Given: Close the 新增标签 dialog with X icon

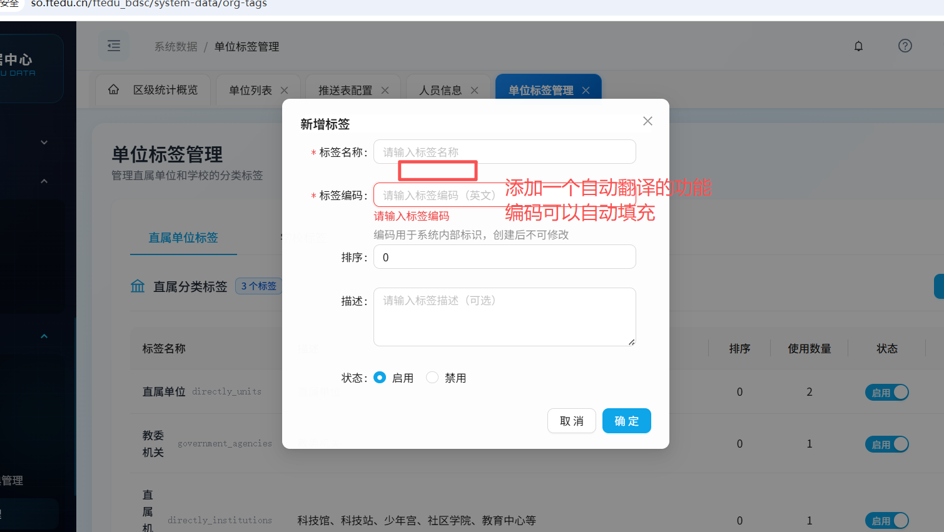Looking at the screenshot, I should pos(647,121).
